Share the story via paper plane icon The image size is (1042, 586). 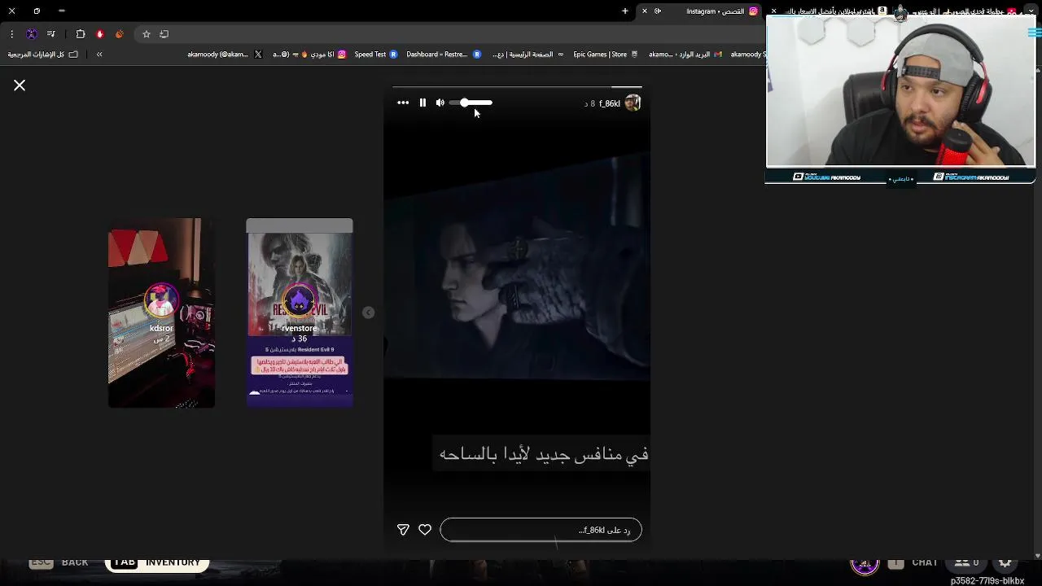[403, 530]
